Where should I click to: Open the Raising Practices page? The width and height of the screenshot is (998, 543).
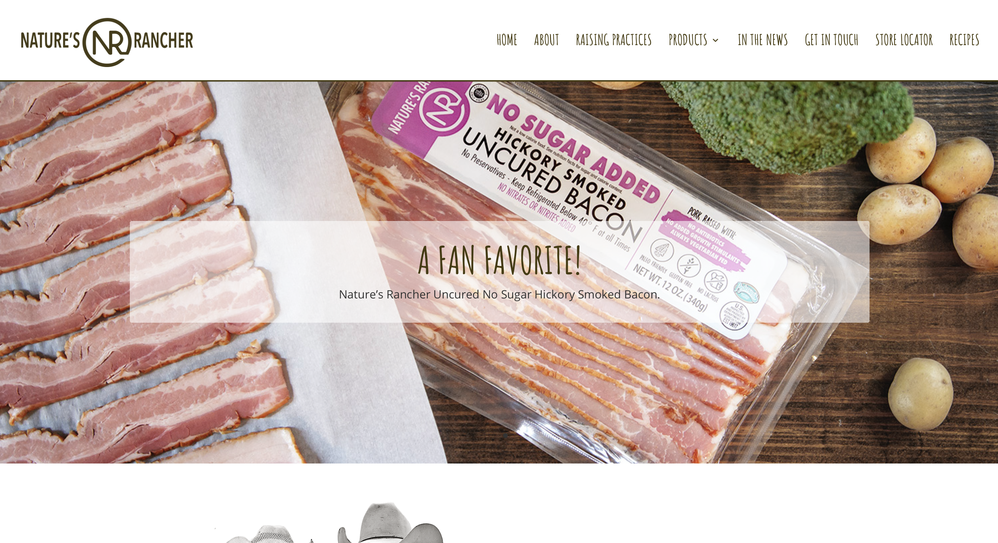click(614, 40)
